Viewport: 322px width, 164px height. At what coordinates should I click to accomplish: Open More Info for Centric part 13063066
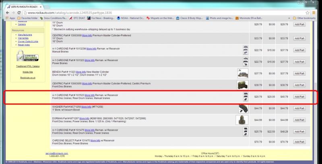click(87, 84)
